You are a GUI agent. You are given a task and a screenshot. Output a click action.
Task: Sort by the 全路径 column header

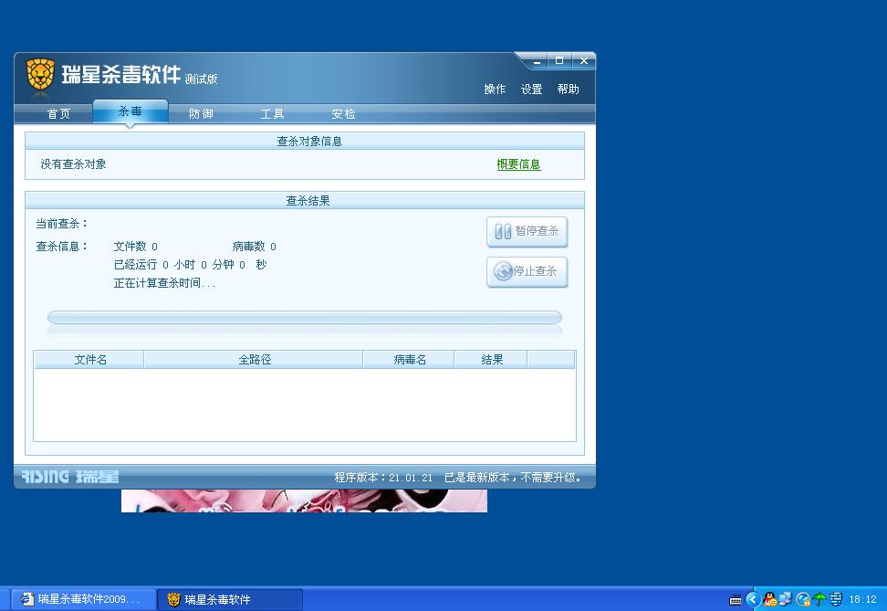[x=254, y=360]
